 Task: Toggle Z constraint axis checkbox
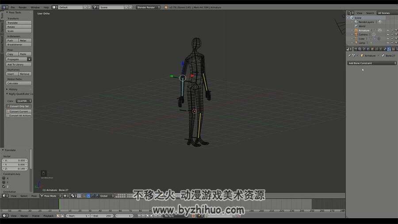point(4,186)
